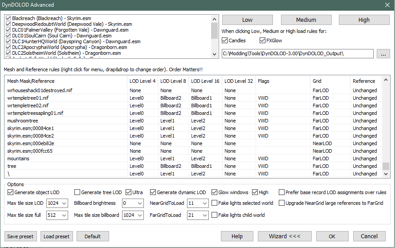Enable Generate tree LOD option
The image size is (395, 248).
pyautogui.click(x=77, y=192)
